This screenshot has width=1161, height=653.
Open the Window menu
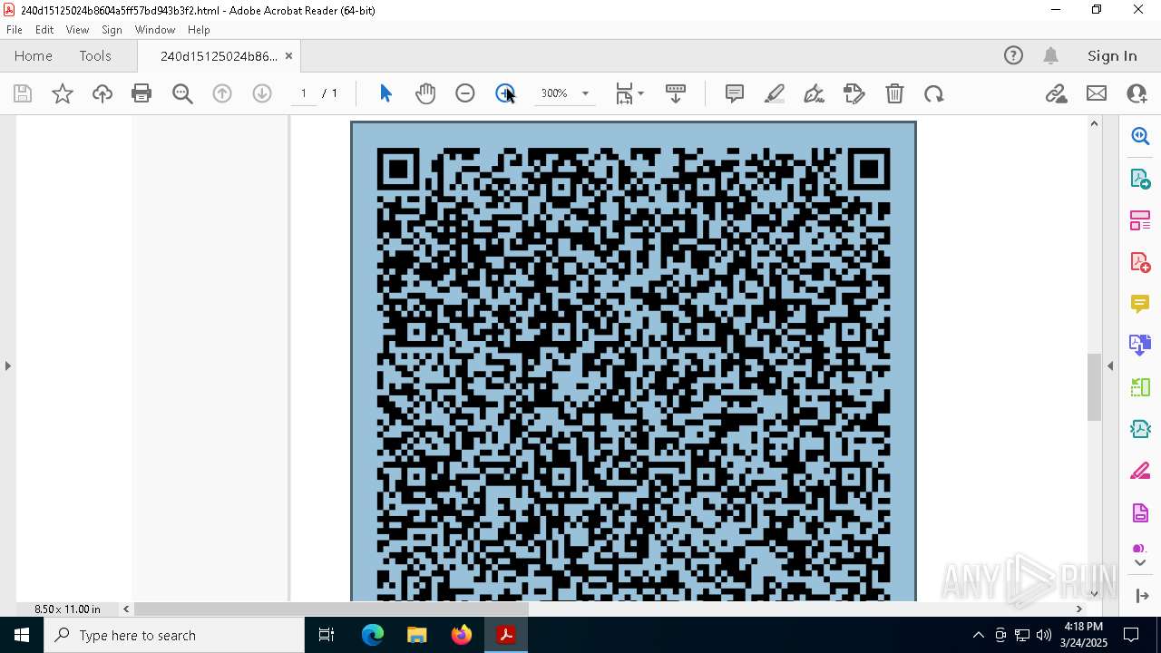[x=155, y=30]
